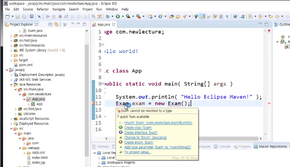Select pom.xml in Project Explorer

click(x=26, y=65)
